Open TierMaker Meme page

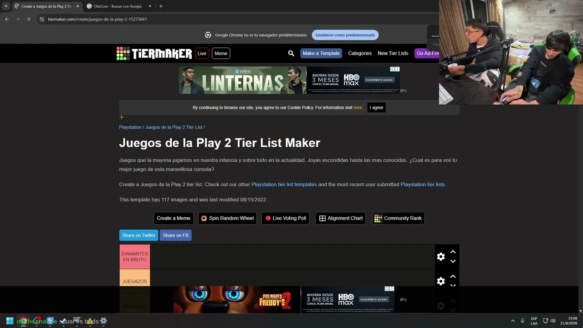click(x=221, y=53)
